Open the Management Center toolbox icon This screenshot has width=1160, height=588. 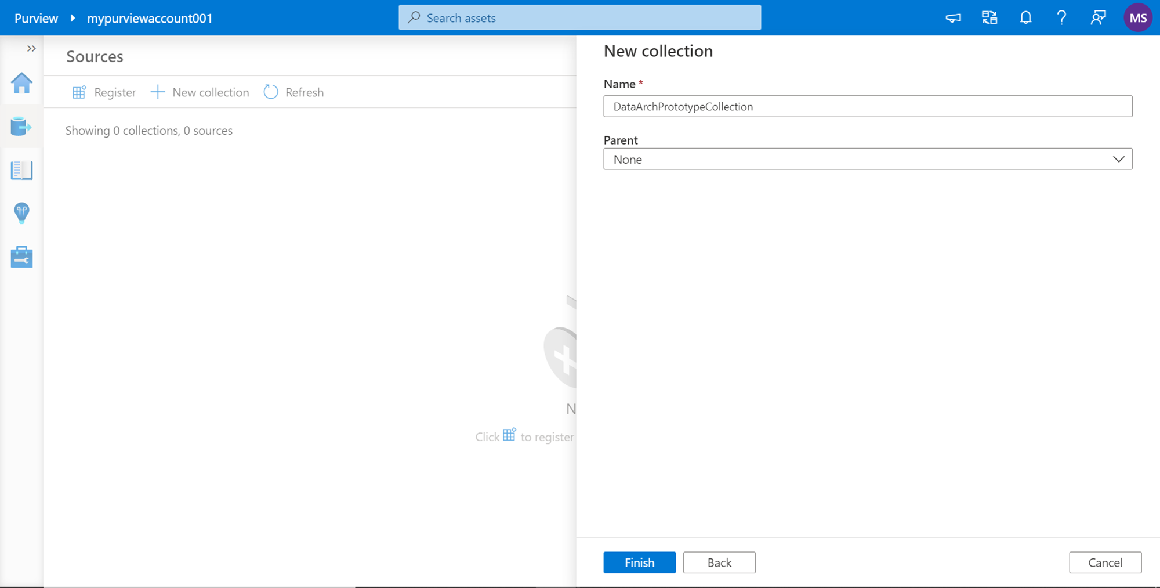click(x=21, y=257)
